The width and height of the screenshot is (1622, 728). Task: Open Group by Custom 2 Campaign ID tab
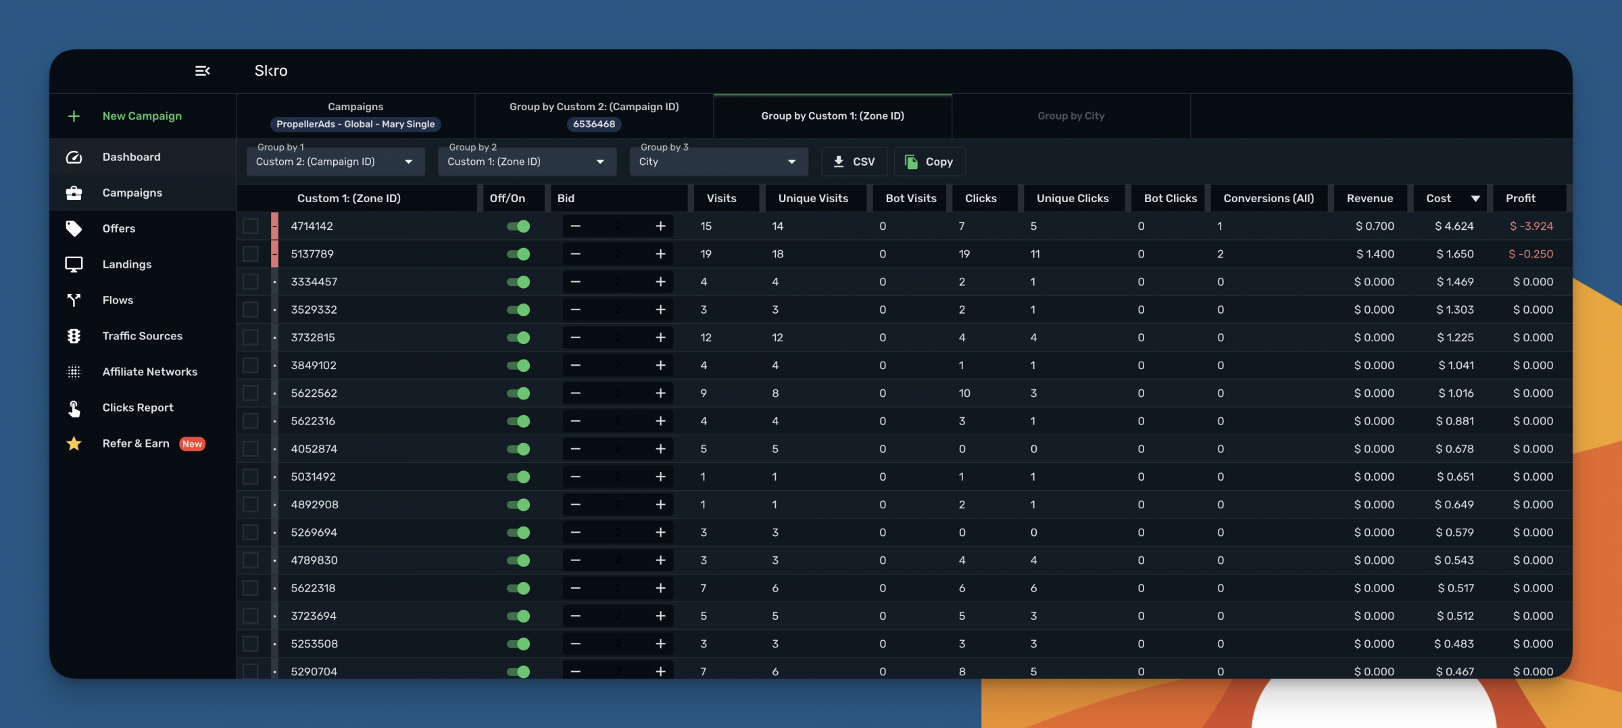click(x=594, y=116)
